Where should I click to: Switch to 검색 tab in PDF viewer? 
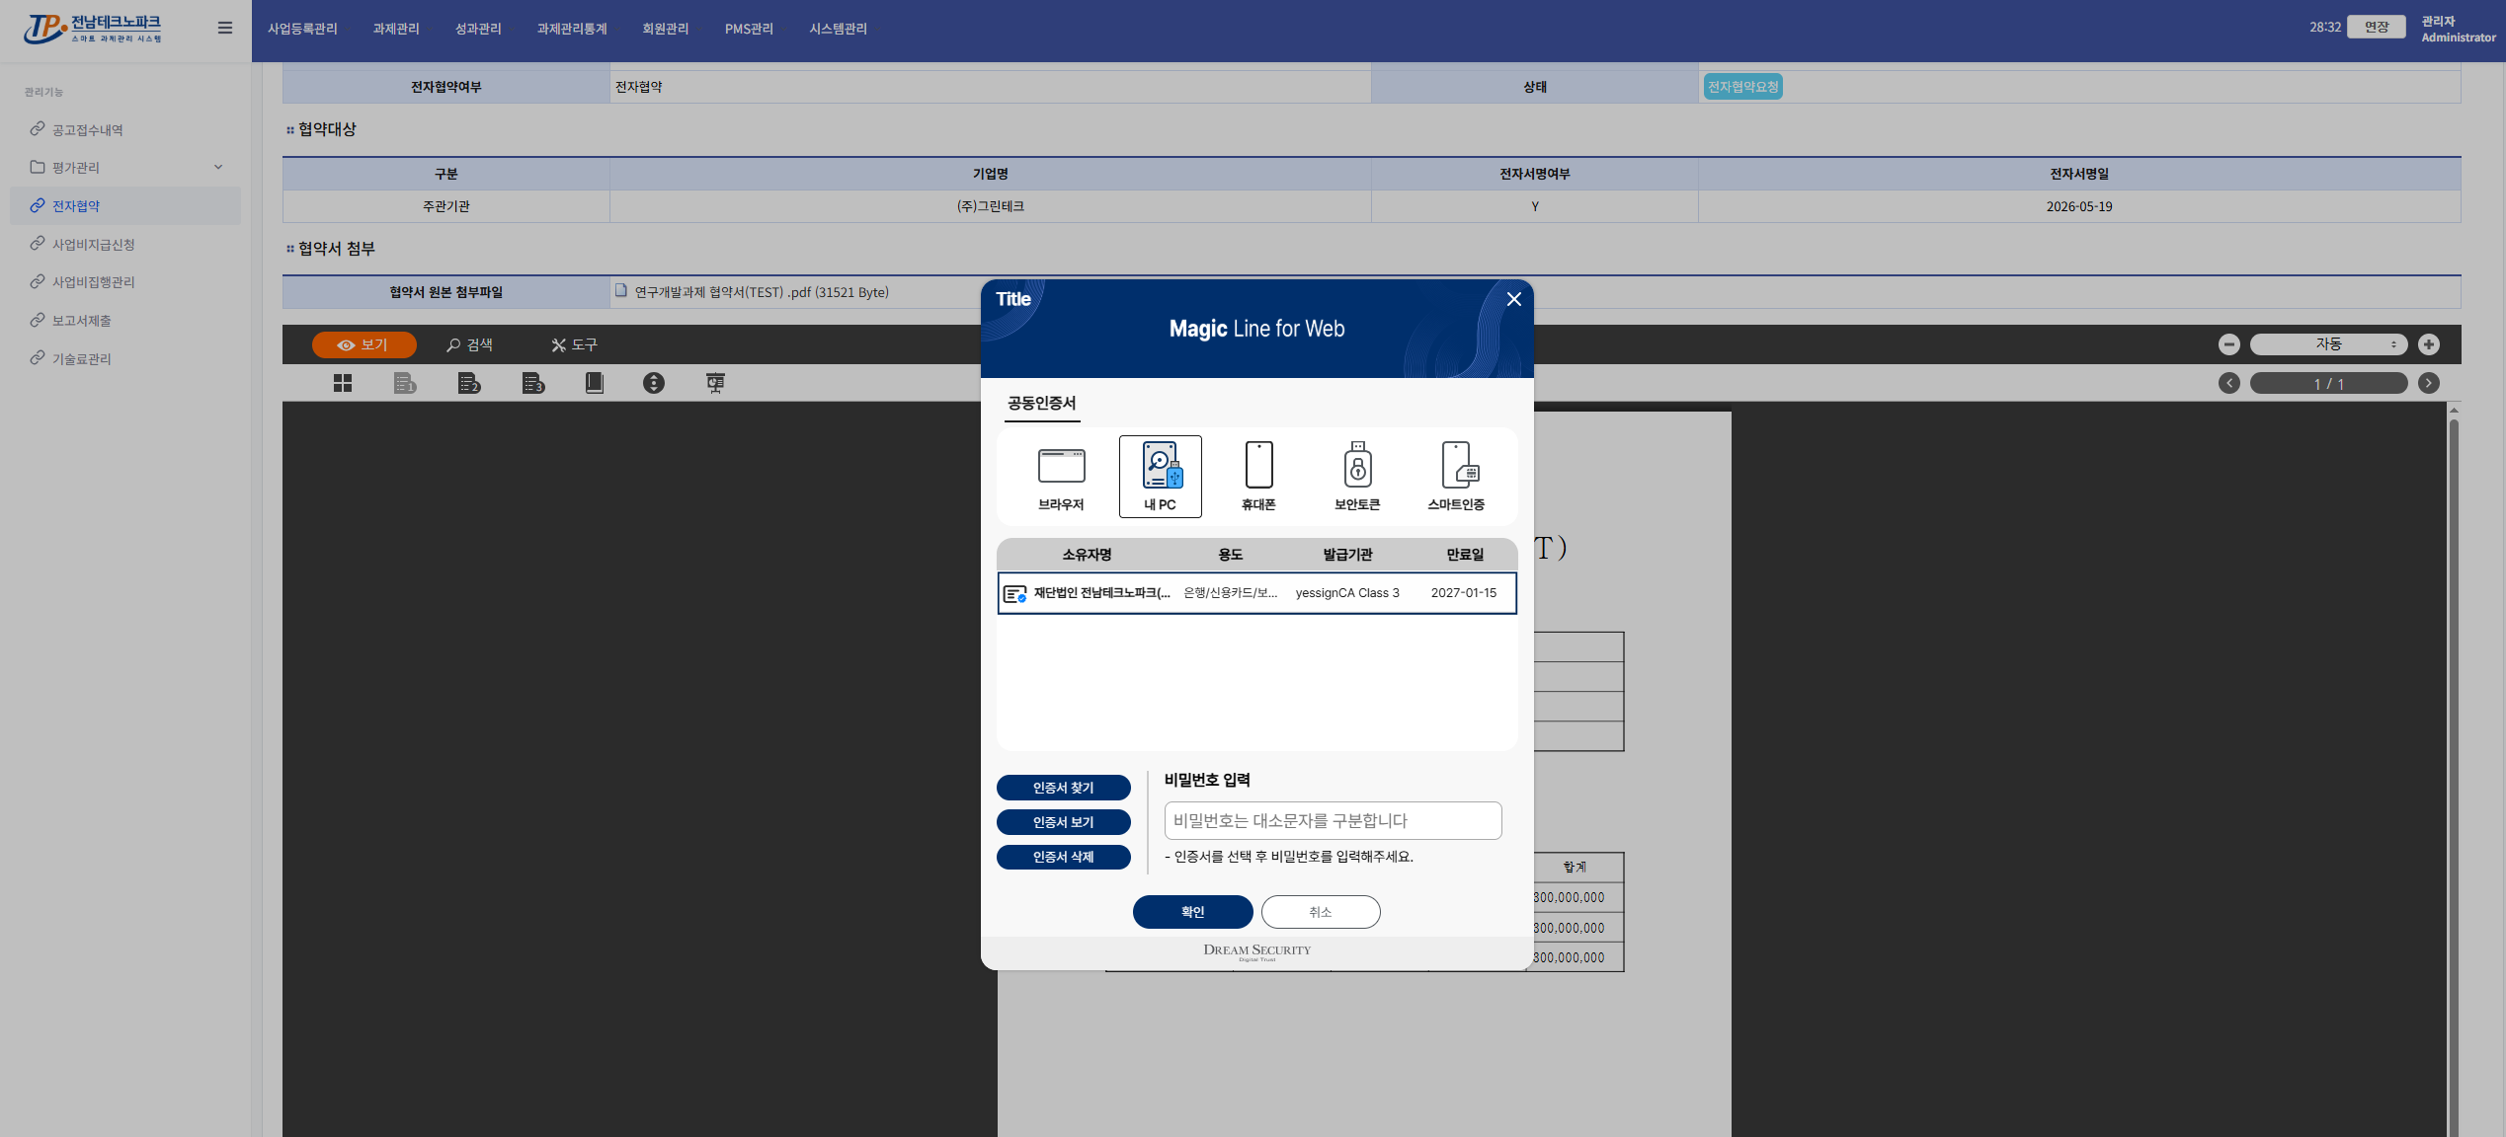pyautogui.click(x=469, y=344)
